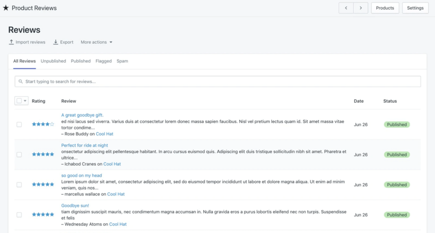The height and width of the screenshot is (233, 435).
Task: Click the Published badge for marcellus wallace's review
Action: pyautogui.click(x=397, y=185)
